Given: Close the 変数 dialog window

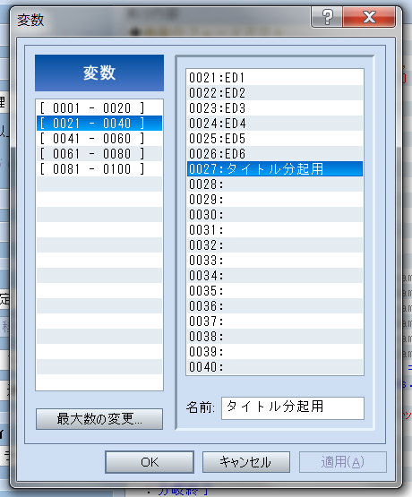Looking at the screenshot, I should (x=369, y=17).
